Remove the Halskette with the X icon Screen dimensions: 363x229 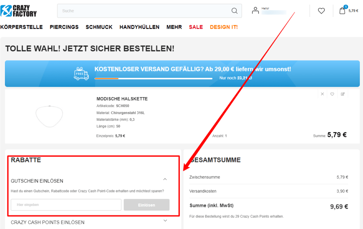[322, 94]
